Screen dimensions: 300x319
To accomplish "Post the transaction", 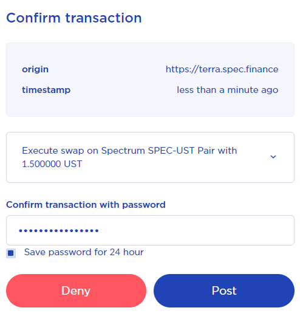I will click(224, 290).
